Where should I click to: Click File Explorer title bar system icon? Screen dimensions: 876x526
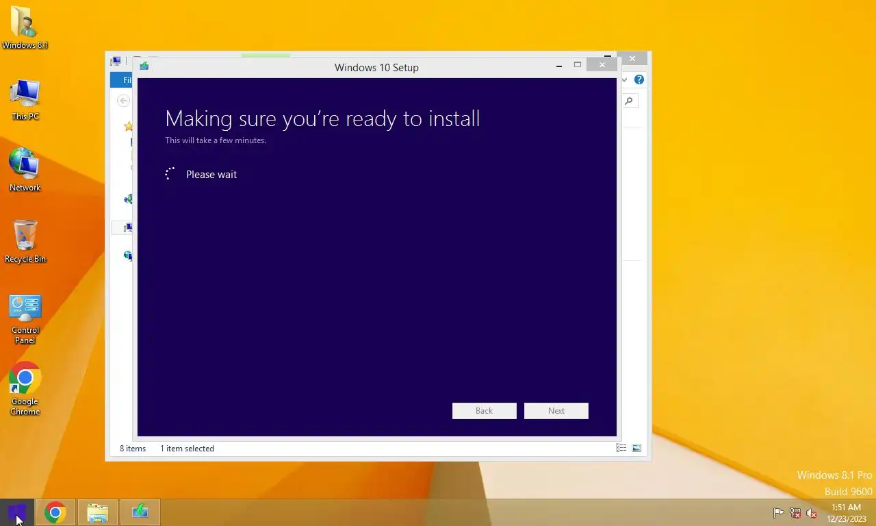pos(116,61)
